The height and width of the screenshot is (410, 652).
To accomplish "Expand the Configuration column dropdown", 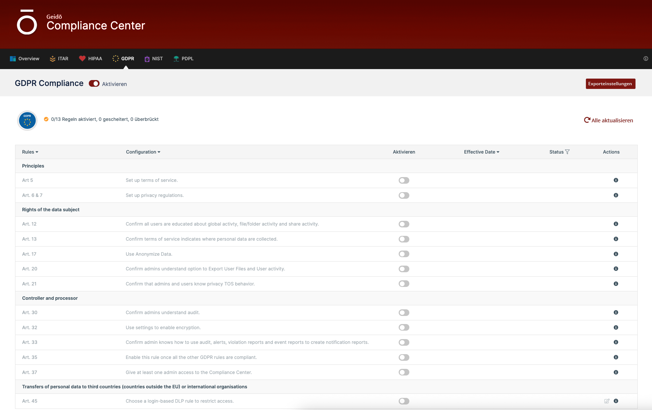I will (143, 152).
